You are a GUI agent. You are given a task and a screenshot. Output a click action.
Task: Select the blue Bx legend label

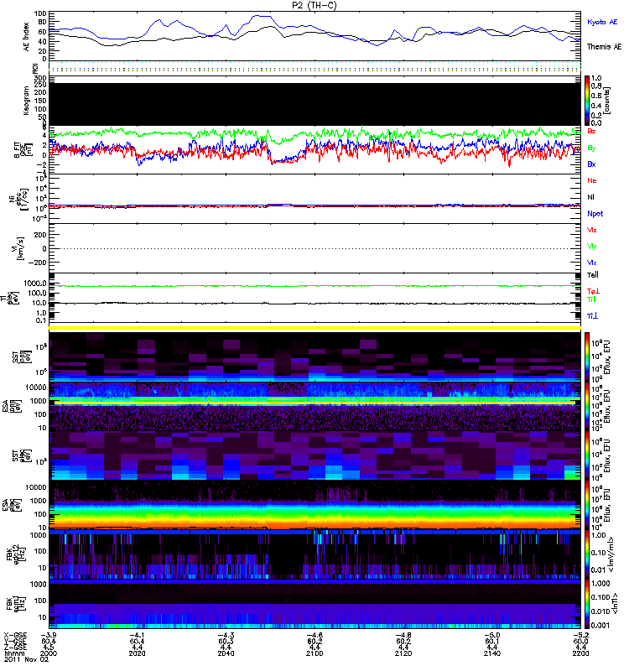click(x=591, y=164)
